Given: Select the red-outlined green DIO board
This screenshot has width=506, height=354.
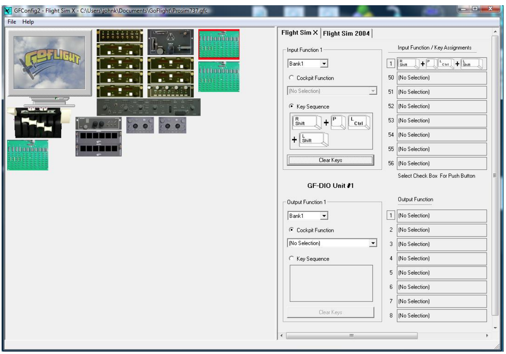Looking at the screenshot, I should tap(219, 45).
